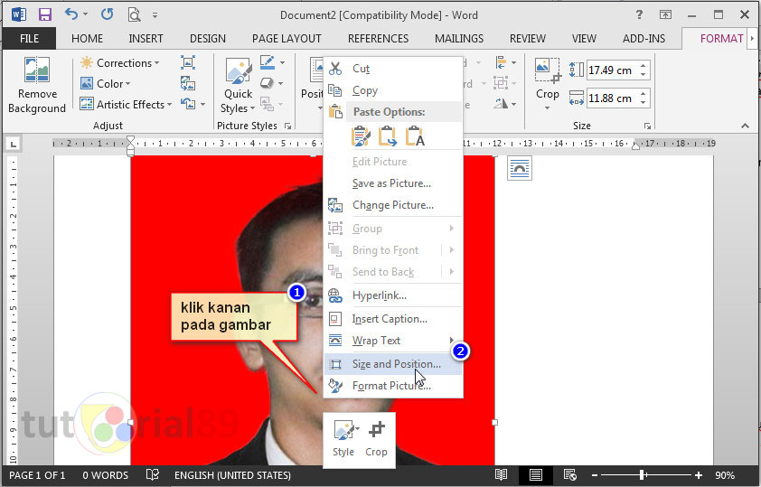Click the shape height field 17.49 cm

point(612,70)
